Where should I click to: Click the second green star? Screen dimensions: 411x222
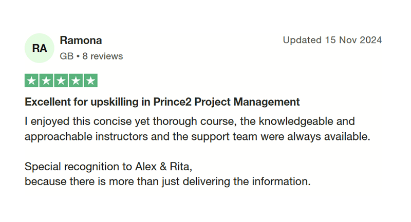click(x=46, y=80)
